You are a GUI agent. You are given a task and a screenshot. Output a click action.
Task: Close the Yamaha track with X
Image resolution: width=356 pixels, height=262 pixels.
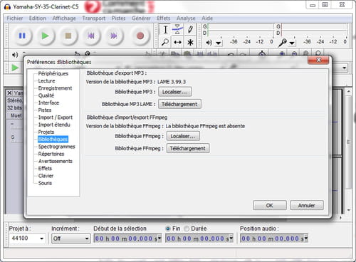click(x=9, y=93)
